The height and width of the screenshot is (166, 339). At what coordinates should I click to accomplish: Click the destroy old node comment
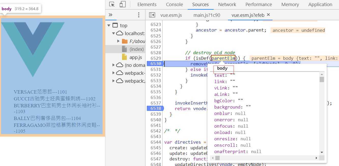[x=210, y=53]
